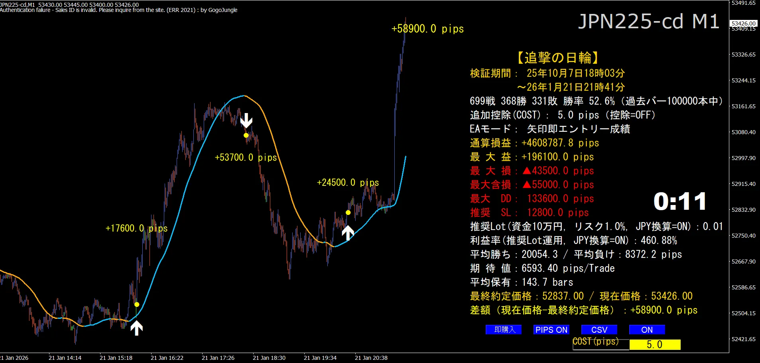Click the 即購入 button
Viewport: 760px width, 363px height.
504,330
